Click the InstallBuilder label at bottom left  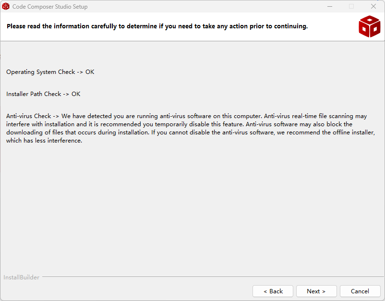(21, 277)
